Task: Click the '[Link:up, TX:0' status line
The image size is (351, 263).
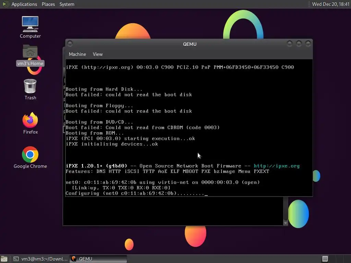Action: point(121,188)
